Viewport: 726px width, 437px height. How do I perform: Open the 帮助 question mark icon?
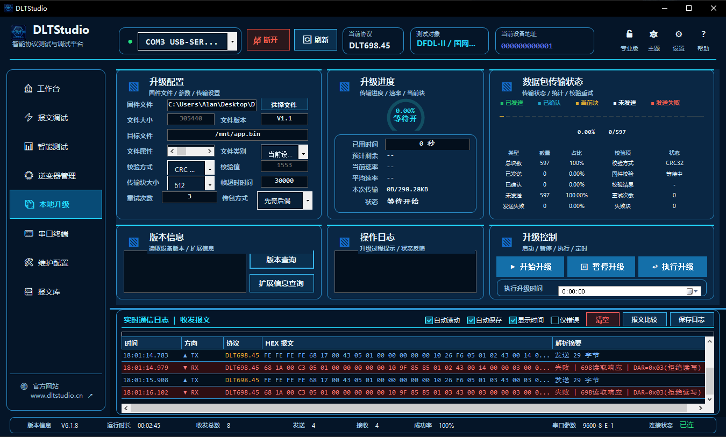(x=703, y=34)
